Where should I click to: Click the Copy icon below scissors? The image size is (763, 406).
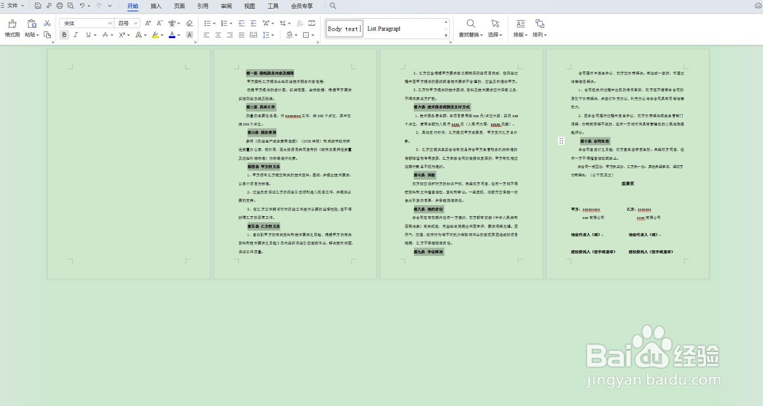(47, 35)
